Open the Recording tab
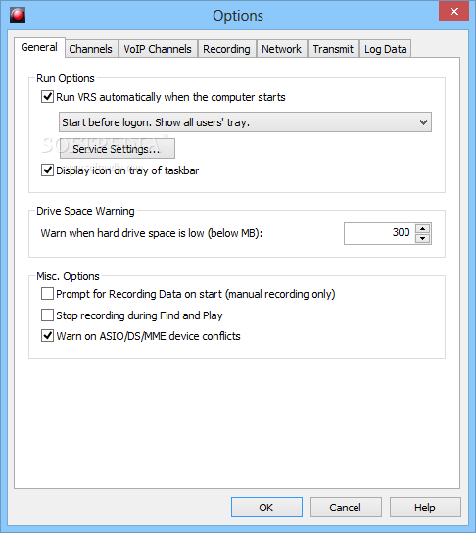The image size is (476, 533). (x=226, y=49)
